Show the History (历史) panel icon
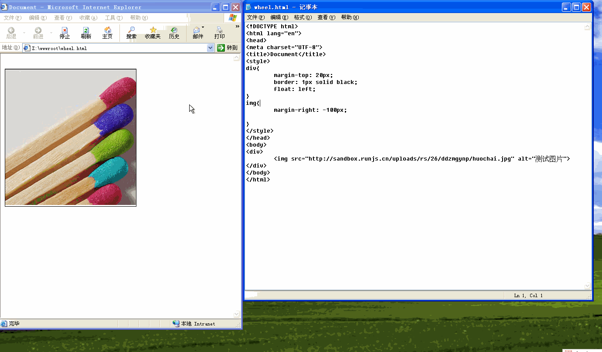The width and height of the screenshot is (602, 352). 174,30
